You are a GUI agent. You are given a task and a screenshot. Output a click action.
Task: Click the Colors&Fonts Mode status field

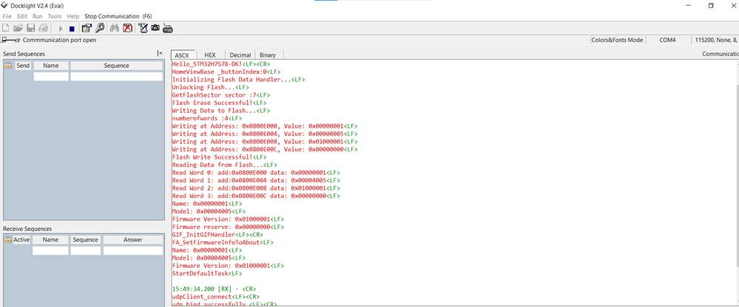(617, 40)
